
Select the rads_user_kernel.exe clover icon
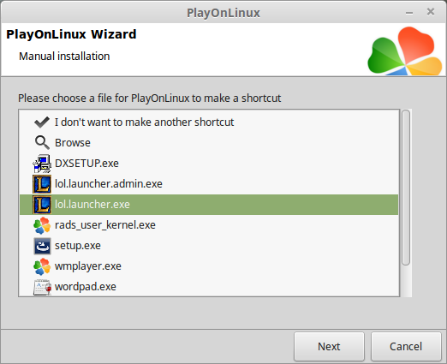[x=42, y=225]
